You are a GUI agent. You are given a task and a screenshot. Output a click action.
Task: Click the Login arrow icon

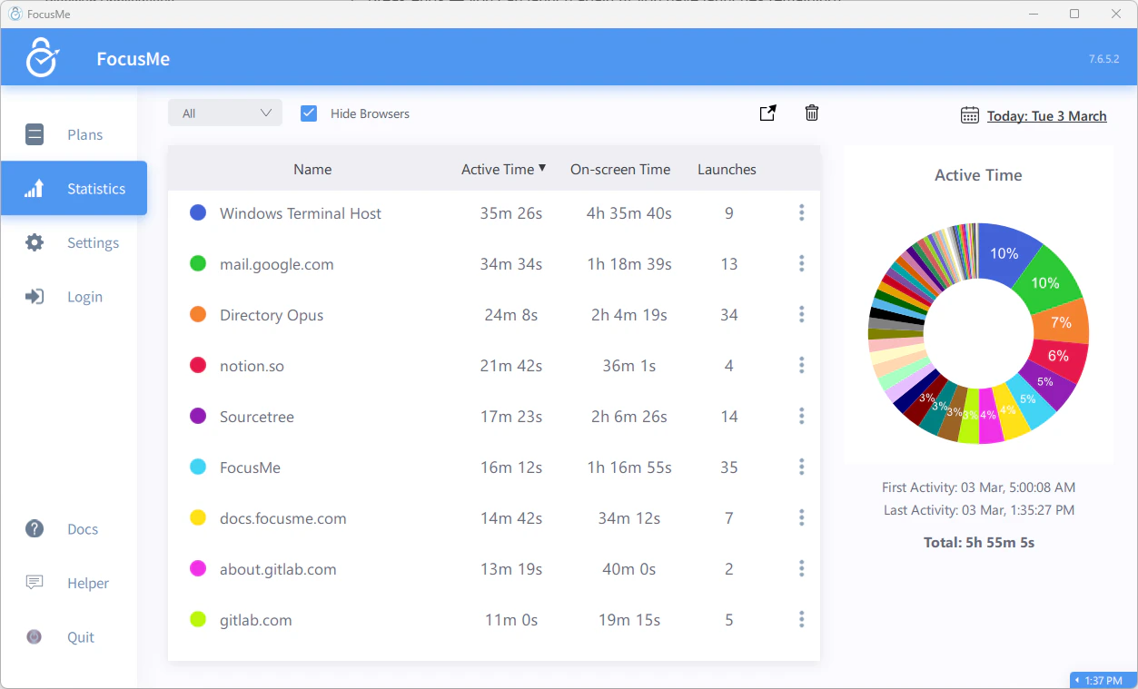[35, 297]
